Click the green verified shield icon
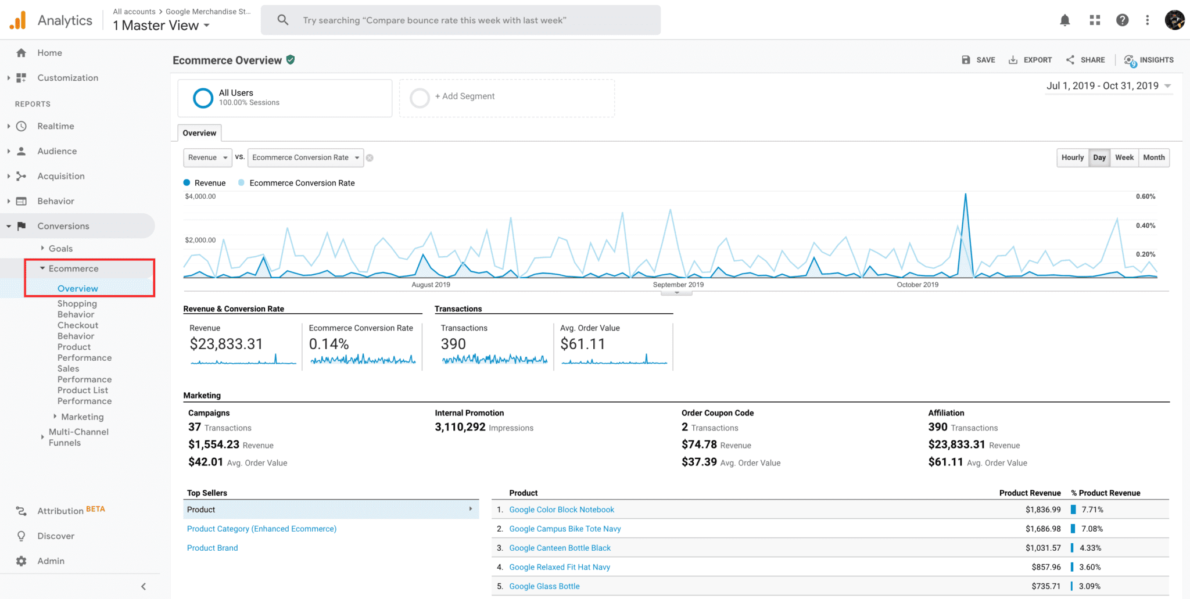Image resolution: width=1190 pixels, height=599 pixels. pyautogui.click(x=291, y=59)
